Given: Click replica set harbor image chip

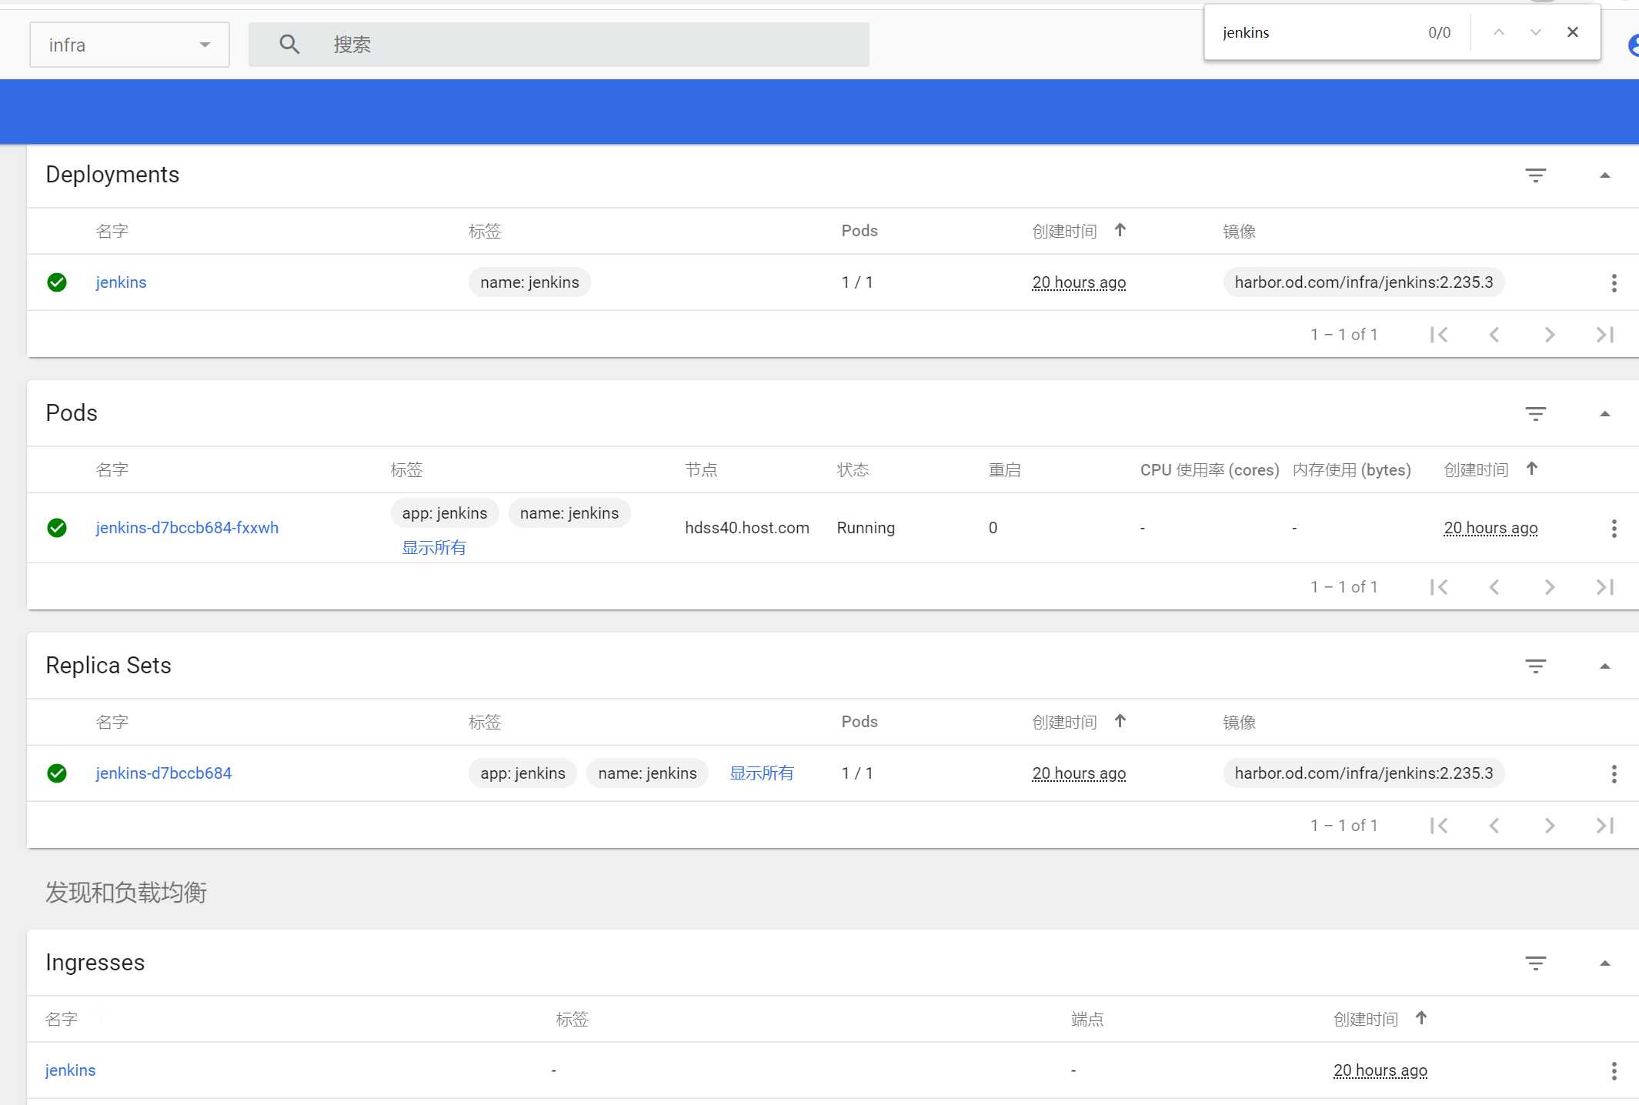Looking at the screenshot, I should (x=1364, y=773).
